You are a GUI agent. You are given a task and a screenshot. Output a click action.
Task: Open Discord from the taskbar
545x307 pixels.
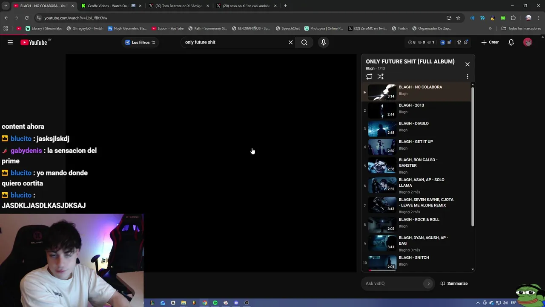pos(236,303)
